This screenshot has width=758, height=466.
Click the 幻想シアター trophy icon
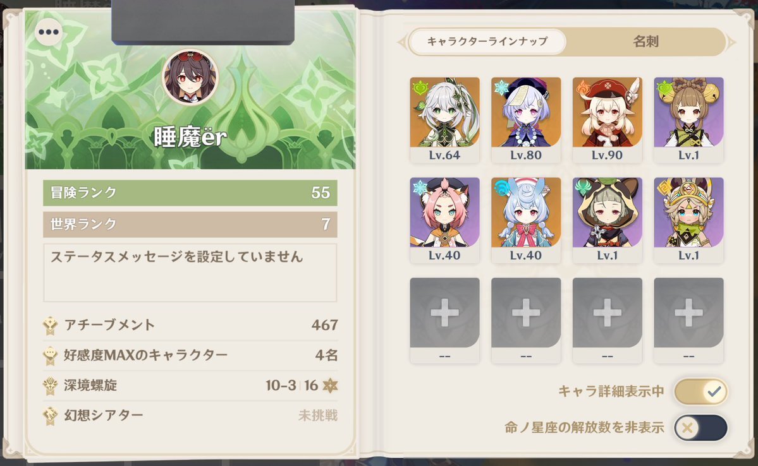pyautogui.click(x=51, y=415)
